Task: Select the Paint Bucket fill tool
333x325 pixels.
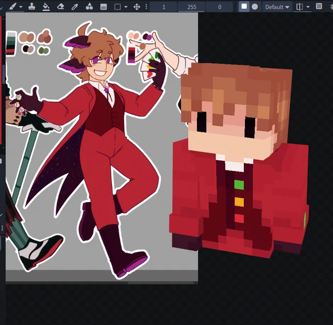Action: point(46,7)
